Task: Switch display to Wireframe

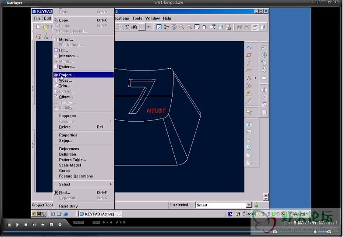Action: pos(239,27)
